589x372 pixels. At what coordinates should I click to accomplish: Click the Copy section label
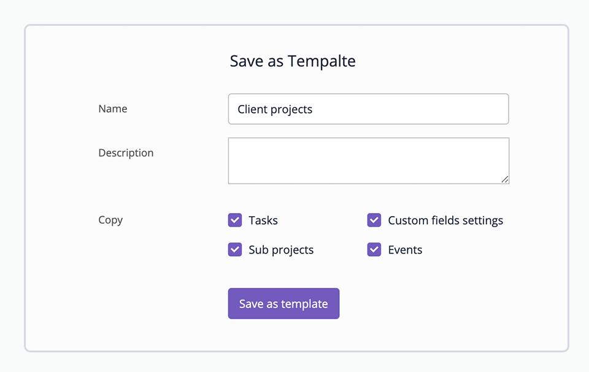click(110, 220)
